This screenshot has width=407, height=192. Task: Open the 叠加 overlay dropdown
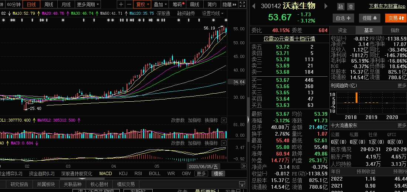click(x=160, y=4)
